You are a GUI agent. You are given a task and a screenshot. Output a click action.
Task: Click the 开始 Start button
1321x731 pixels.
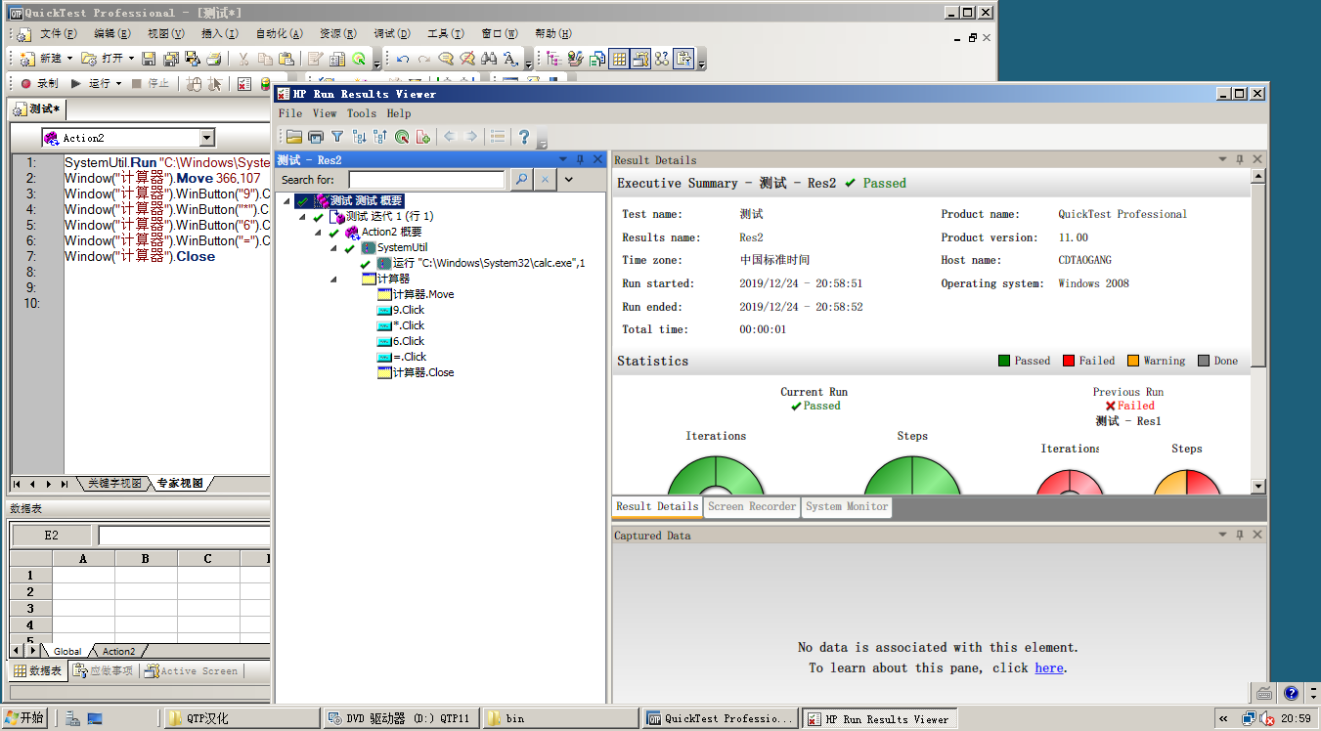coord(24,718)
